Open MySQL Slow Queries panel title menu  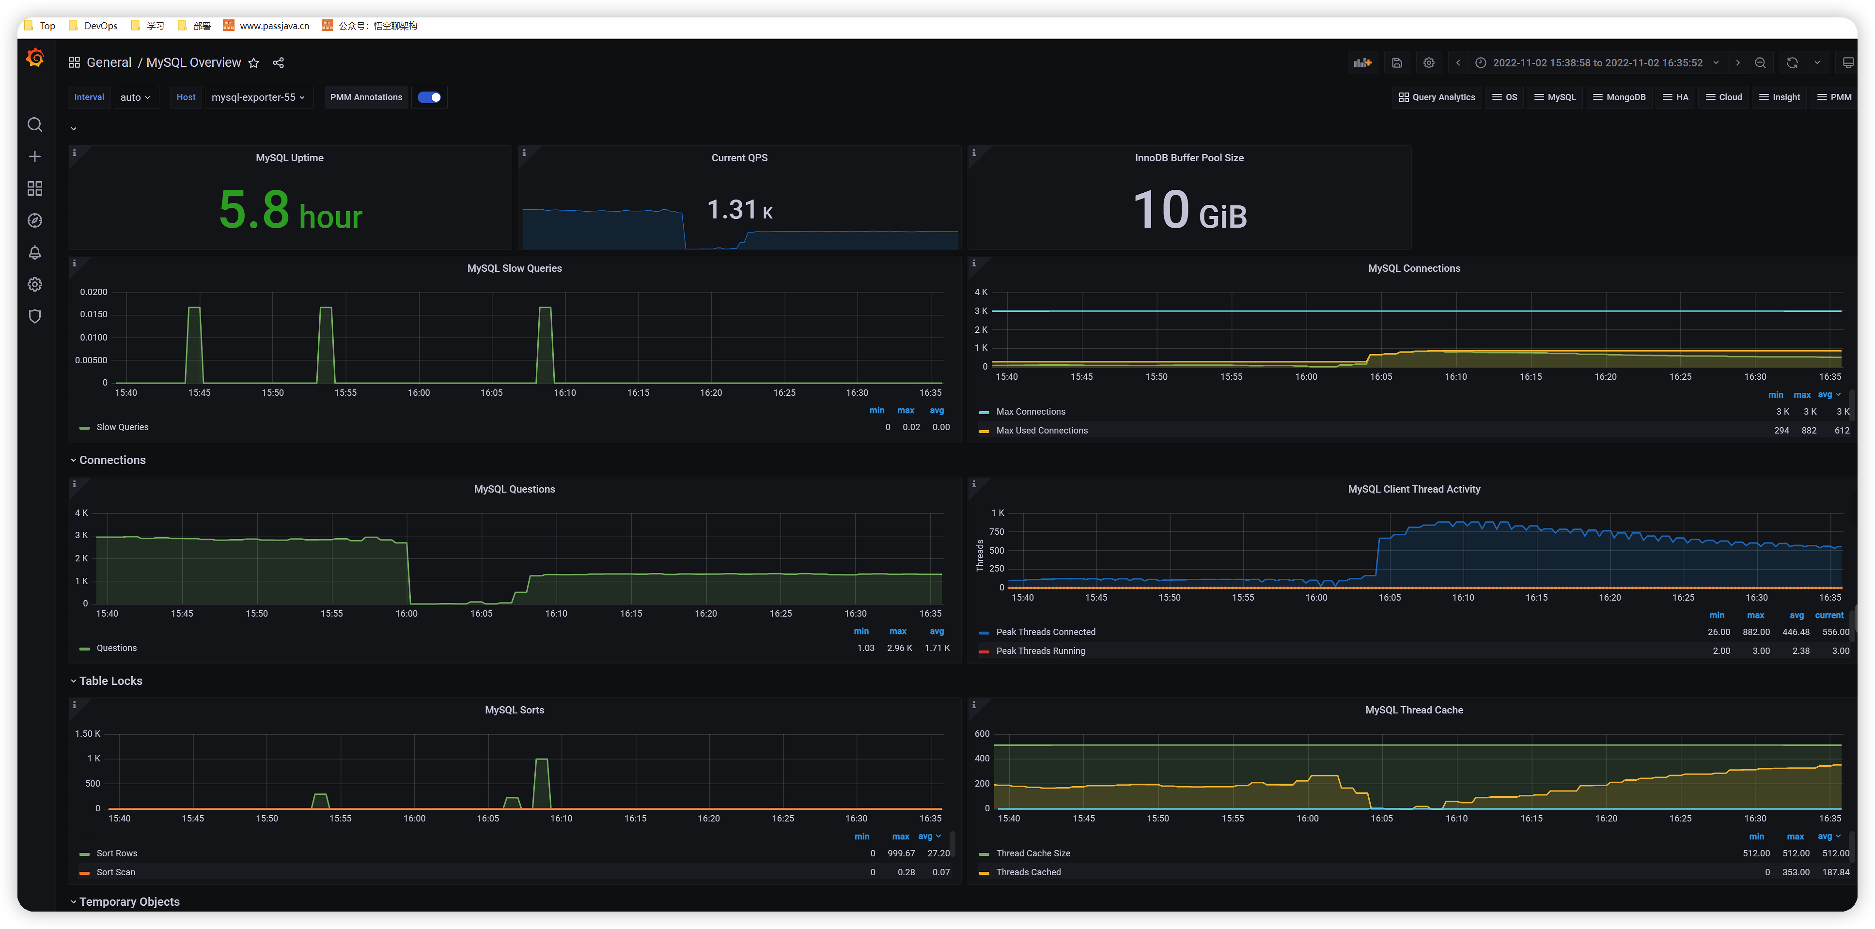coord(515,268)
